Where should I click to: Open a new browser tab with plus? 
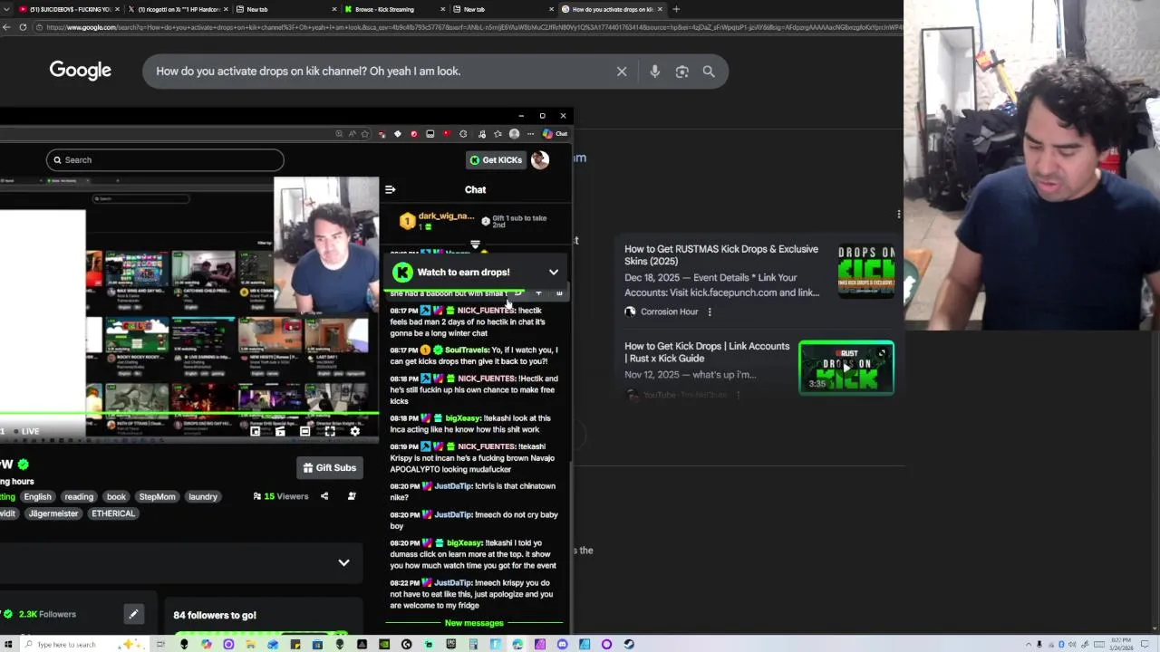676,9
